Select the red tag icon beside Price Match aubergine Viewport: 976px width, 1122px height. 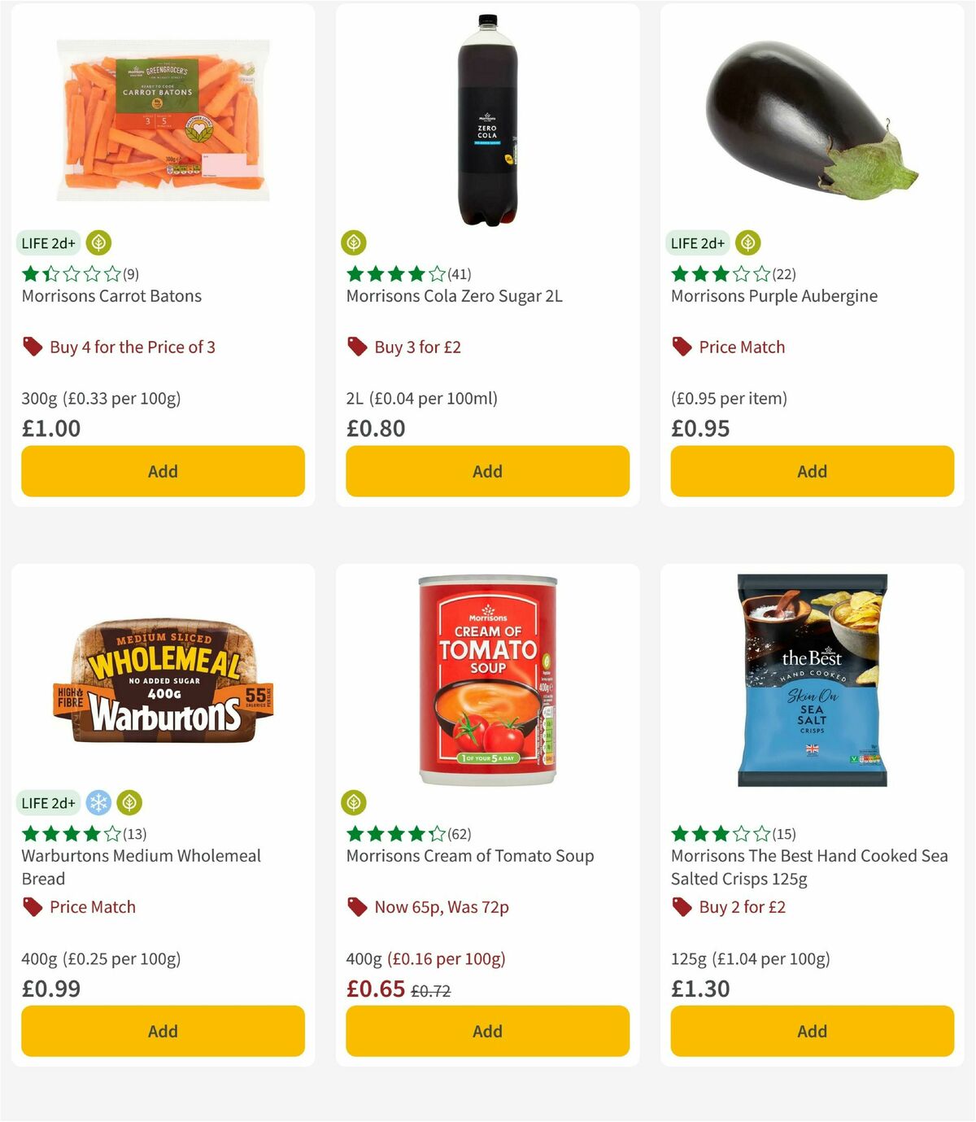[682, 347]
